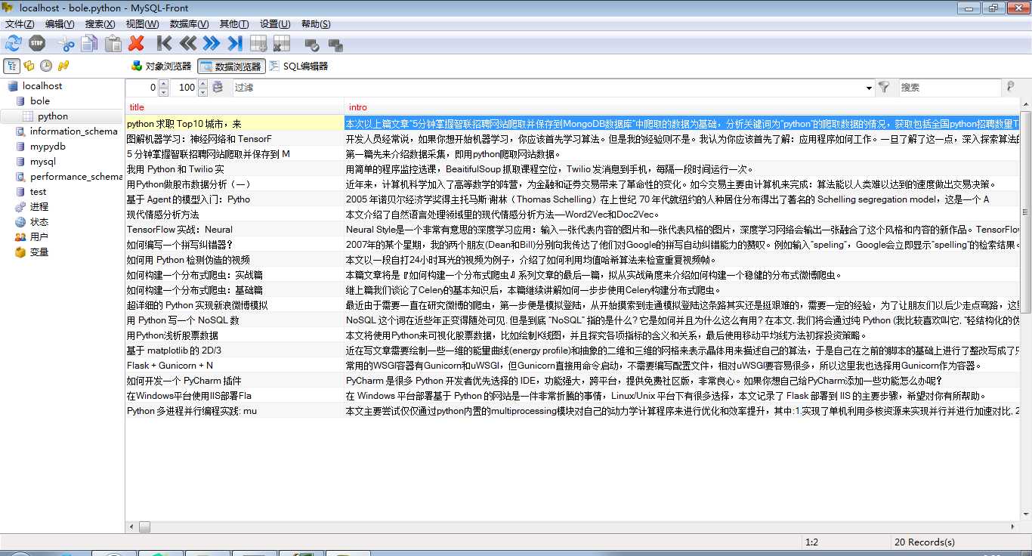Switch to the 数据浏览器 tab
The height and width of the screenshot is (556, 1032).
coord(230,66)
